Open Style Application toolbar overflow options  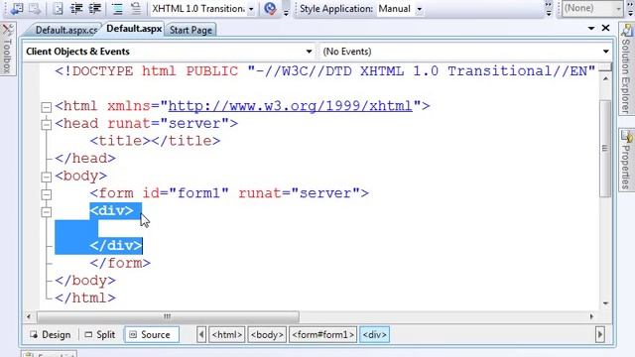[x=549, y=8]
